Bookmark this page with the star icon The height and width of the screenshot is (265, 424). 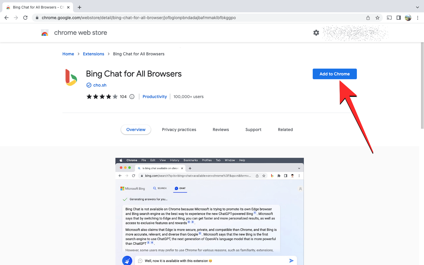(x=377, y=18)
